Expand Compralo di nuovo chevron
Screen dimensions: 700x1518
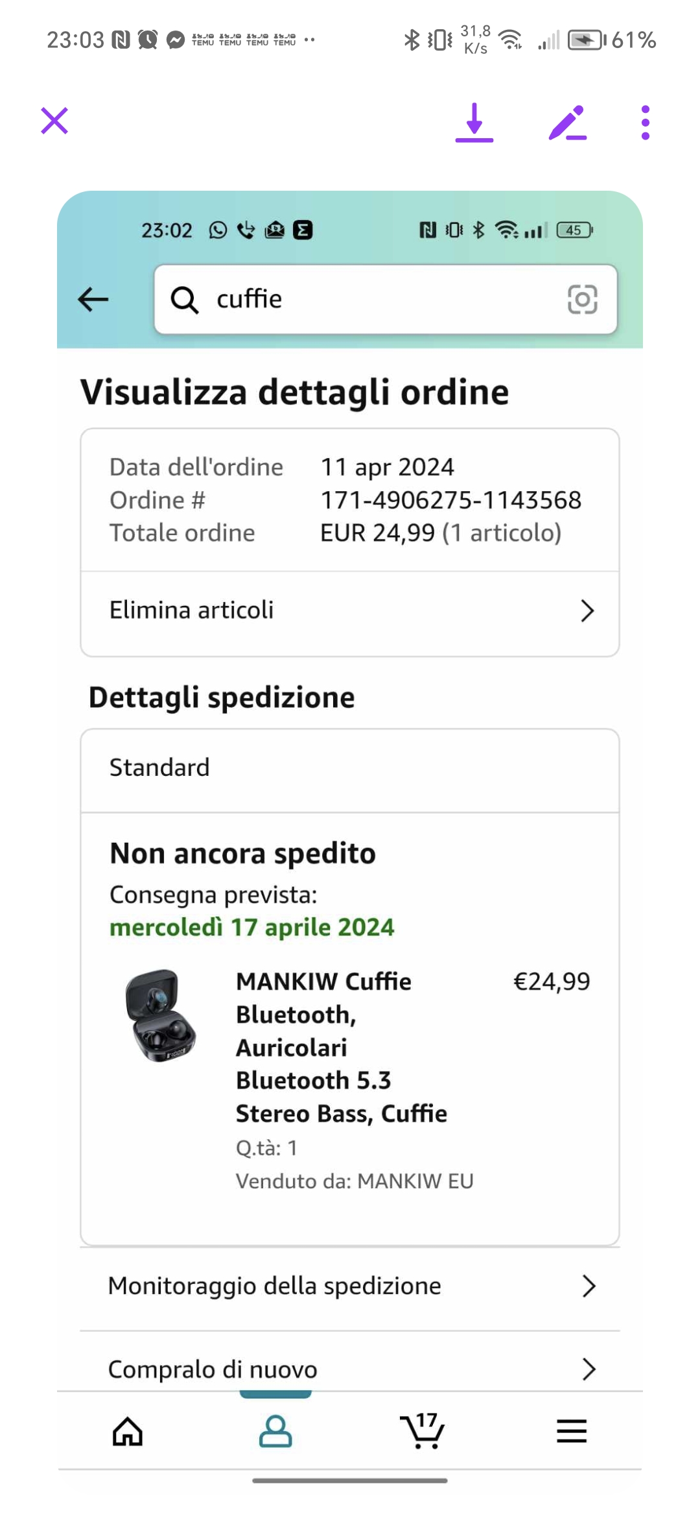(589, 1369)
